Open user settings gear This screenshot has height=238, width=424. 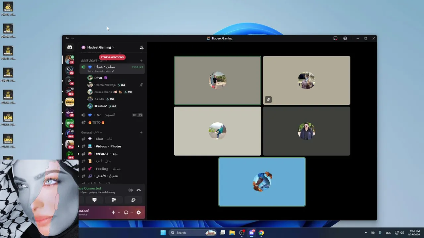point(138,213)
